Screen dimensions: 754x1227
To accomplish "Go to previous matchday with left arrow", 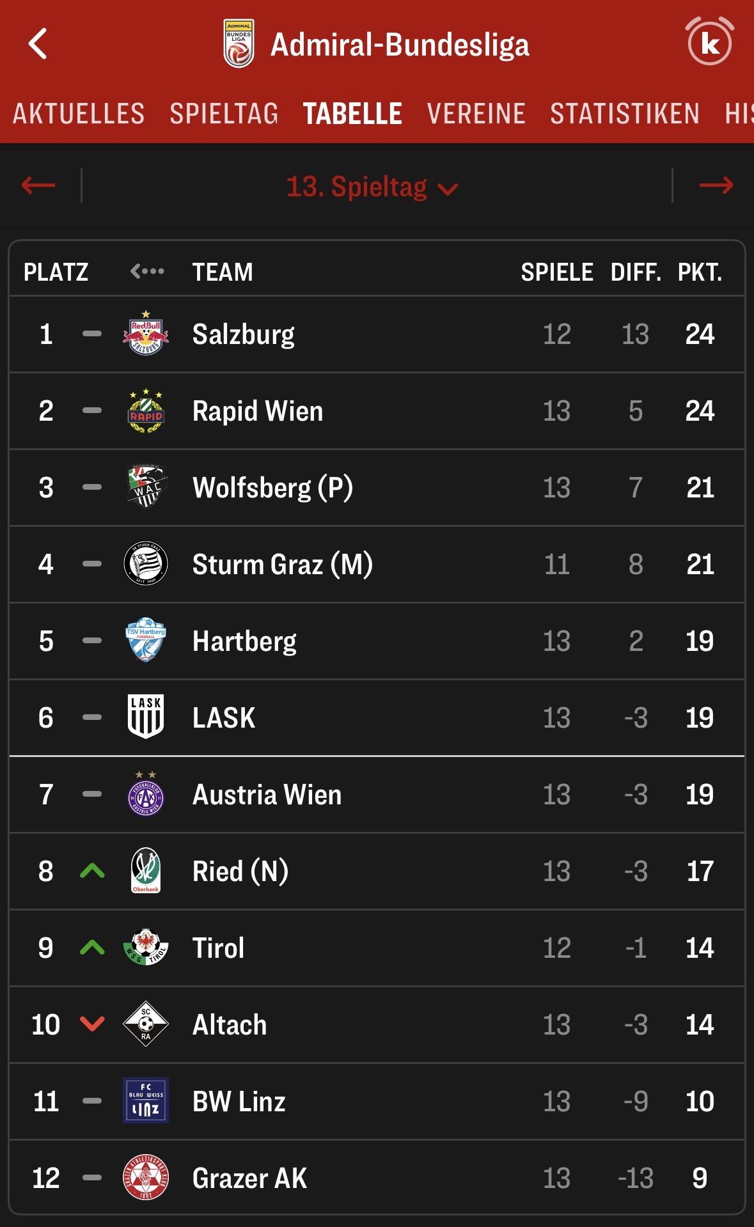I will coord(38,186).
